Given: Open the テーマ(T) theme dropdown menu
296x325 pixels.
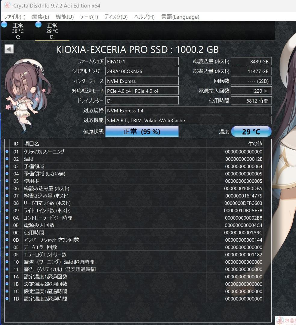Looking at the screenshot, I should 89,17.
